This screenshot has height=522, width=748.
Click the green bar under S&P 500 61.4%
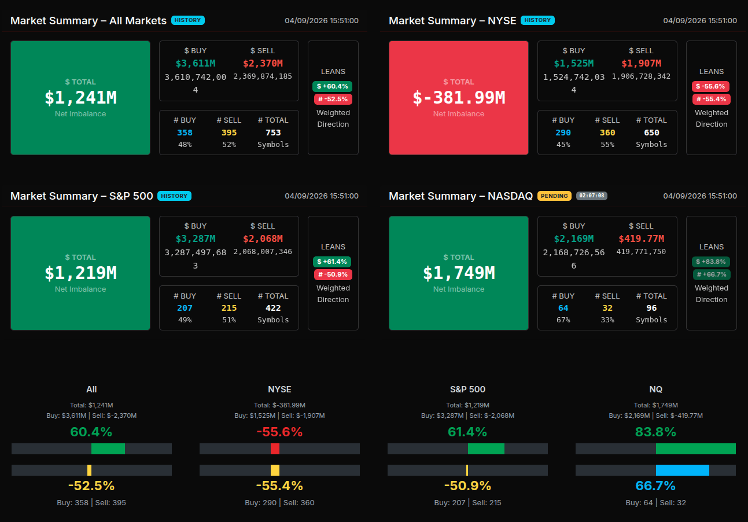486,449
